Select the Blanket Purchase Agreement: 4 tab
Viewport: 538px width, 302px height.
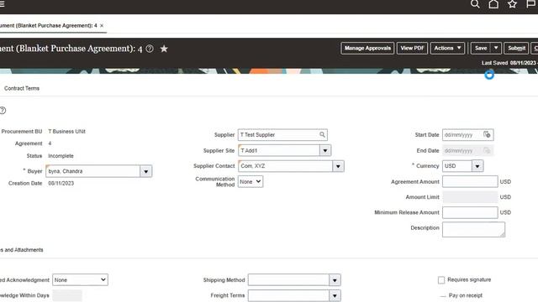tap(48, 26)
